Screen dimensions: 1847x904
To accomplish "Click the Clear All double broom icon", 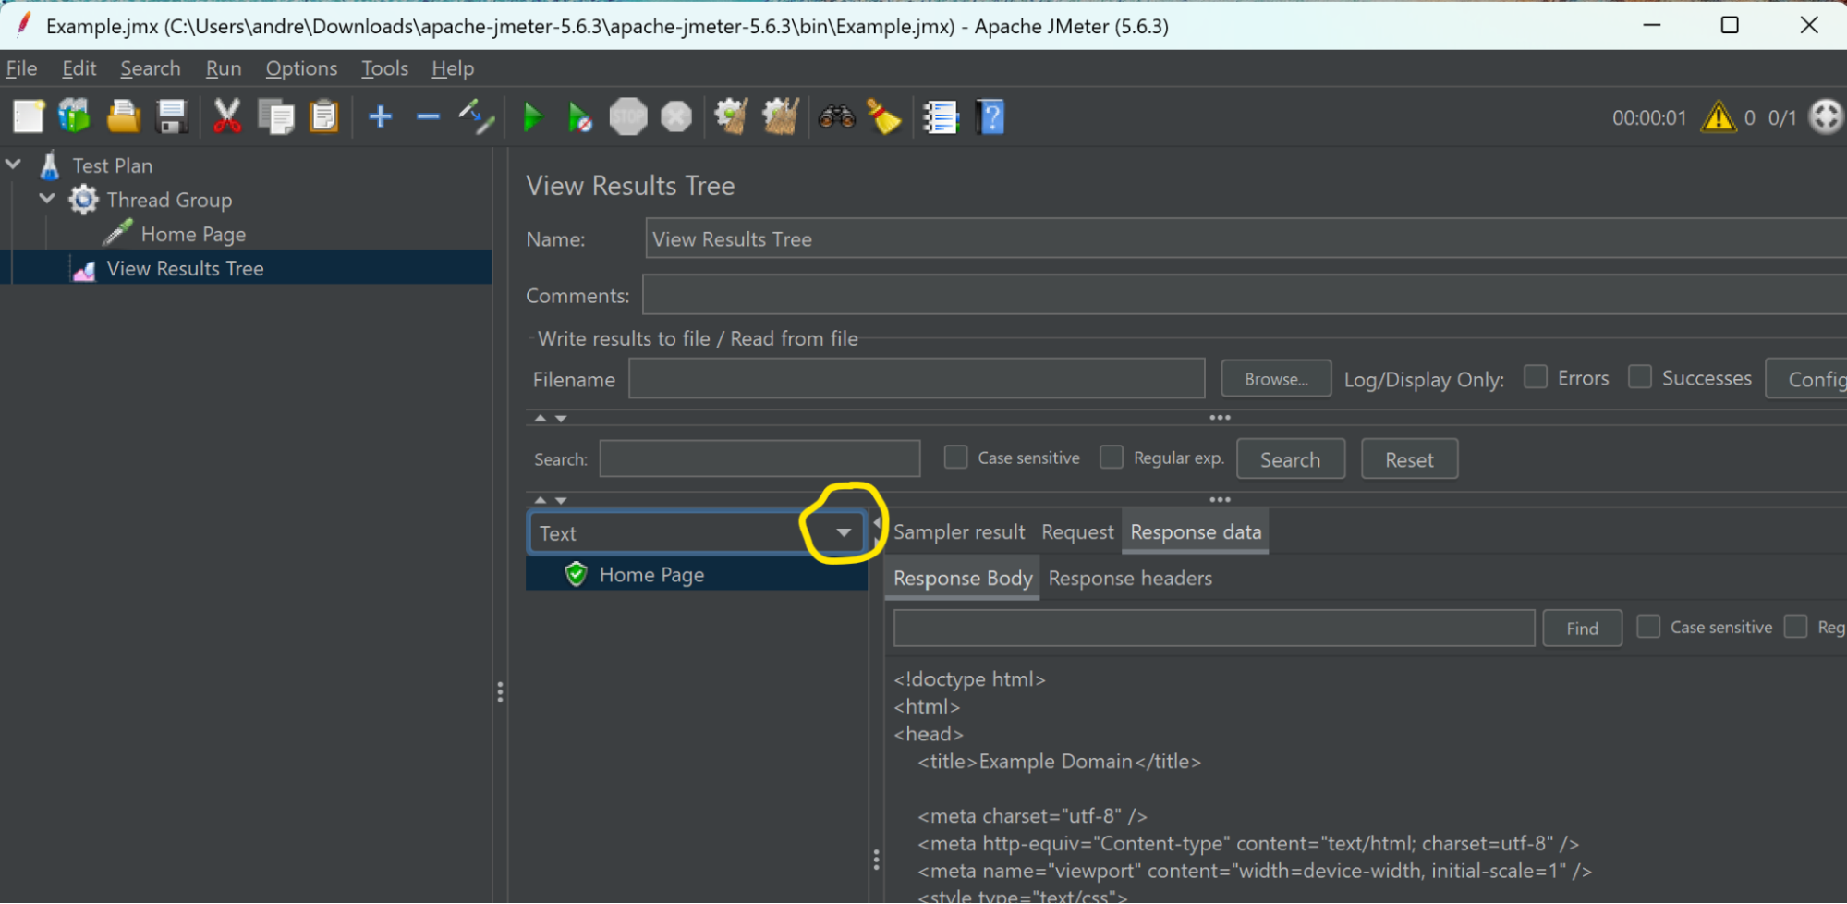I will (x=780, y=117).
